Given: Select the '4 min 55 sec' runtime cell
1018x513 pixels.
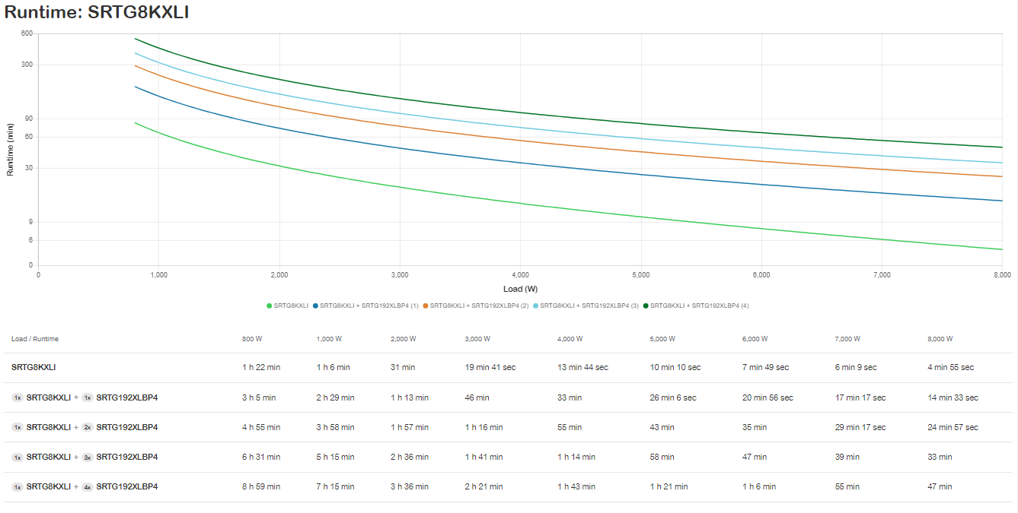Looking at the screenshot, I should tap(950, 367).
